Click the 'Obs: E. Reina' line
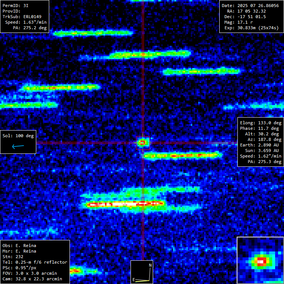The width and height of the screenshot is (284, 284). click(x=19, y=246)
